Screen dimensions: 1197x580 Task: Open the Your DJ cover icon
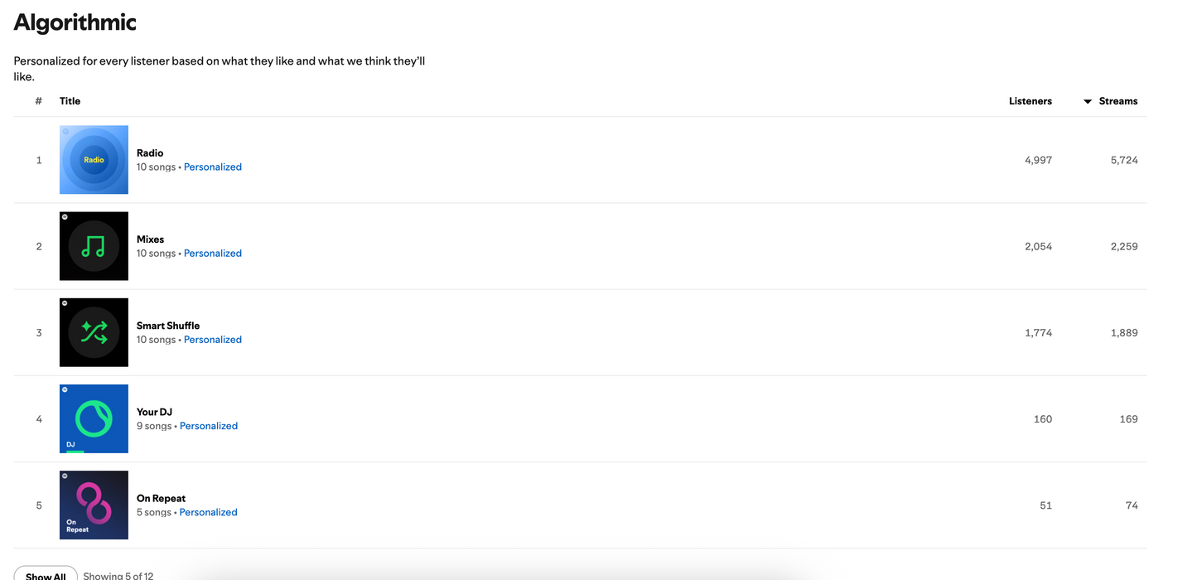tap(94, 418)
